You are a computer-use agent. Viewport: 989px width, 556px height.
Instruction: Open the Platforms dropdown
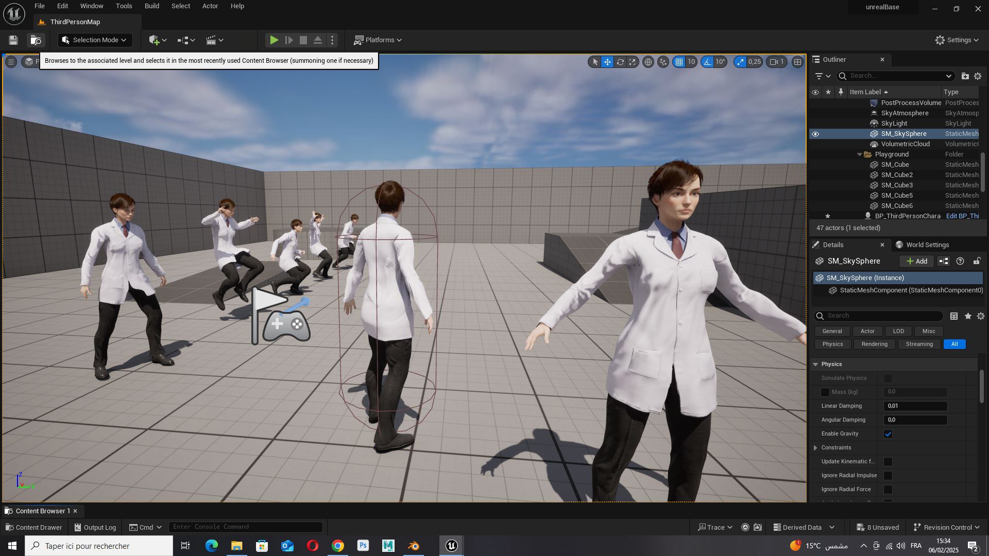coord(378,40)
